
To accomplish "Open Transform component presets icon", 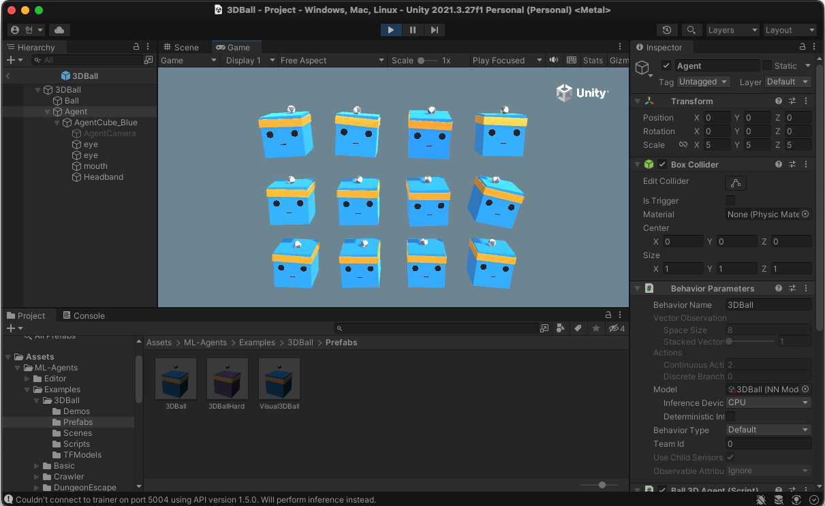I will click(x=792, y=101).
